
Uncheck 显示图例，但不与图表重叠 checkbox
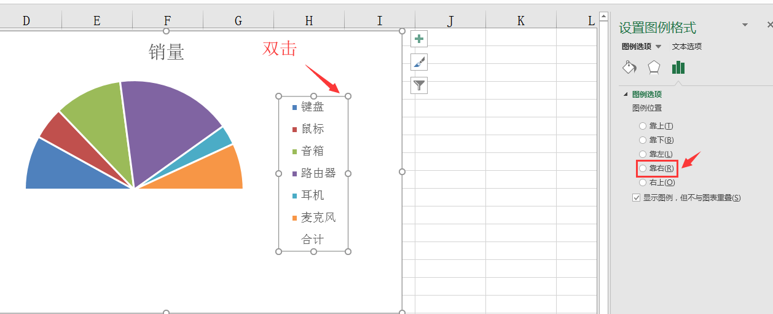pos(637,198)
